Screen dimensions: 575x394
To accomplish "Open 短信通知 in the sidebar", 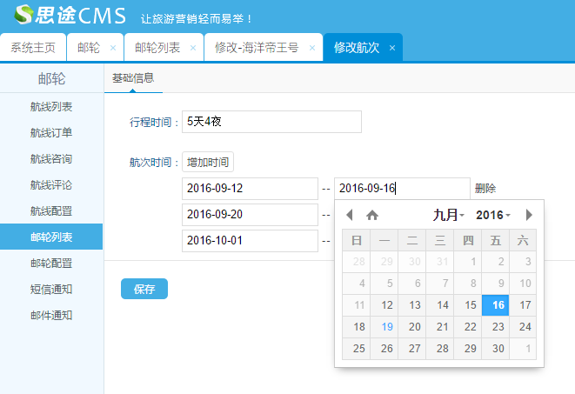I will pos(51,289).
